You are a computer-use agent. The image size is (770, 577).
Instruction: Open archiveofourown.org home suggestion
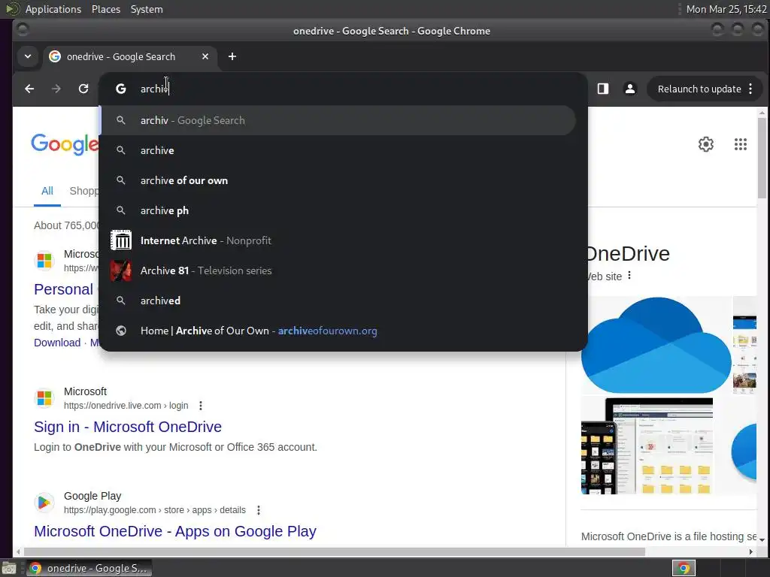[x=338, y=331]
